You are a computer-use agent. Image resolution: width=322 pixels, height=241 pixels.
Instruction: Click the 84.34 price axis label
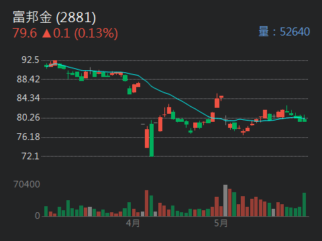point(28,98)
